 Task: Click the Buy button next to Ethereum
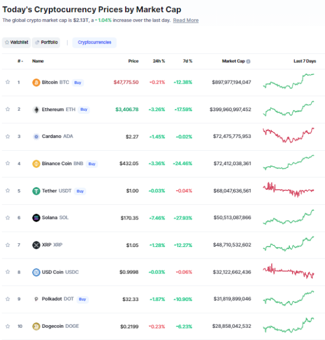coord(84,109)
